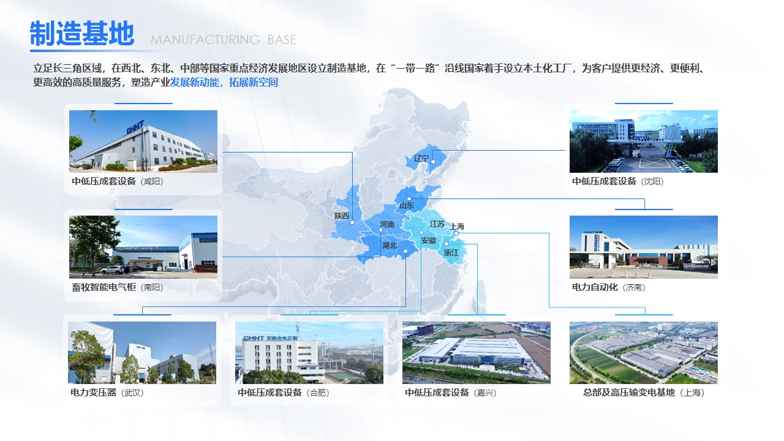Click caption 畜牧智能电气柜(南阳)
This screenshot has height=441, width=784.
point(118,287)
